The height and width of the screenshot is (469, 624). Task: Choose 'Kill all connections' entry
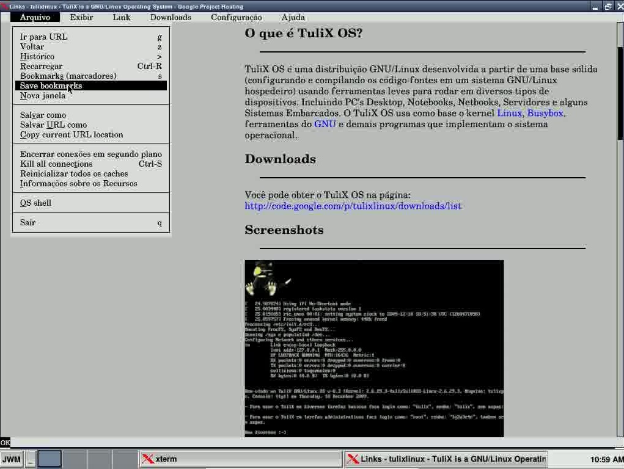pos(90,164)
